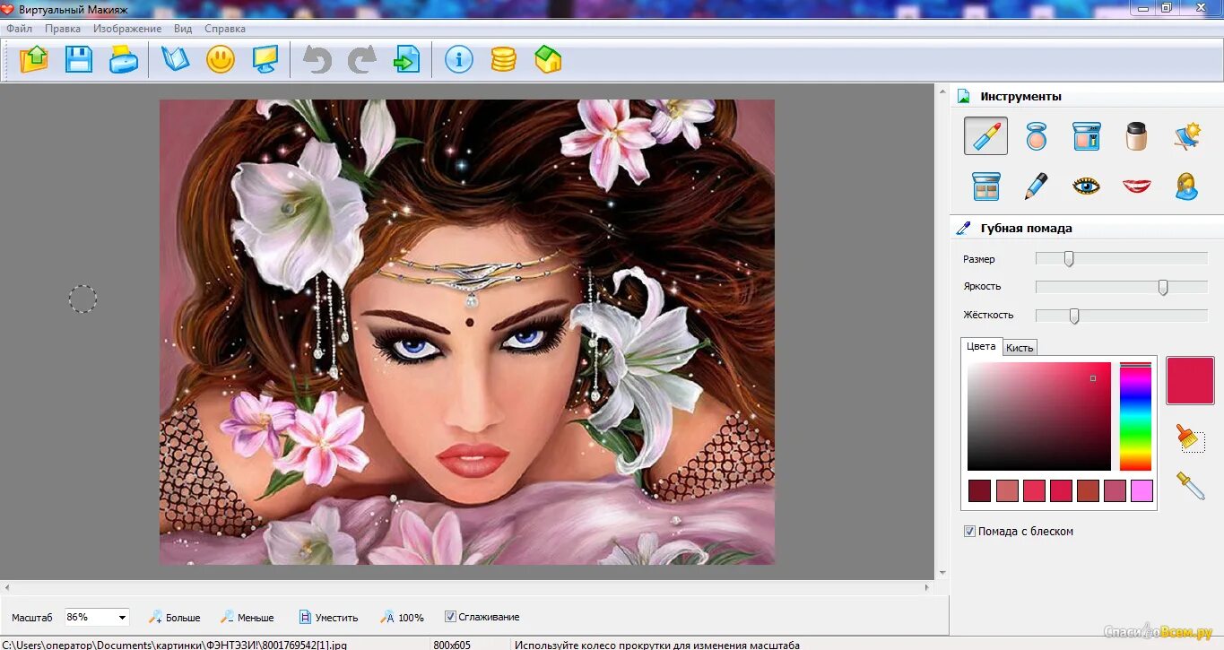The width and height of the screenshot is (1224, 650).
Task: Switch to the Кисть tab
Action: coord(1020,348)
